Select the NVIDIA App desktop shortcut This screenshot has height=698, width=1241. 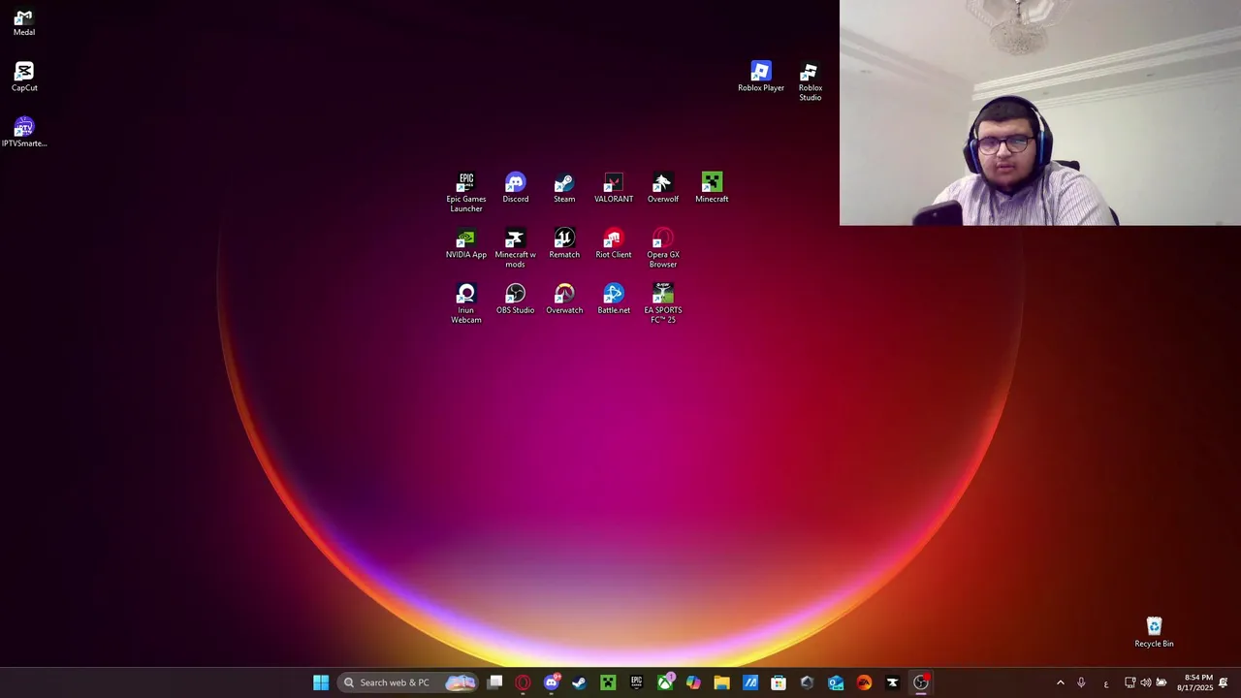pyautogui.click(x=466, y=243)
